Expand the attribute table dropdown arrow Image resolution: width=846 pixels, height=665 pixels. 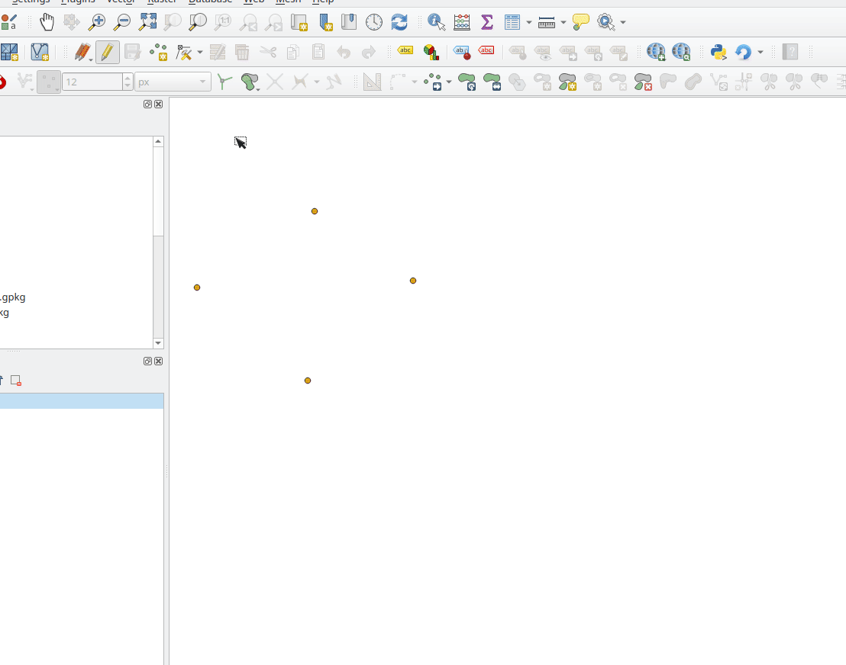point(529,22)
